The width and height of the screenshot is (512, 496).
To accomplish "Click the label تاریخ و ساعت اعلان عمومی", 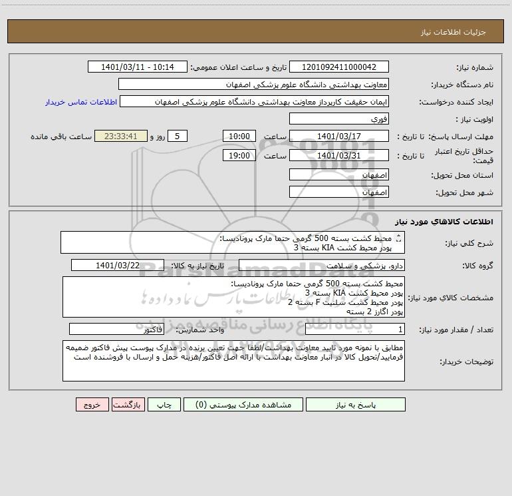I will pyautogui.click(x=238, y=67).
